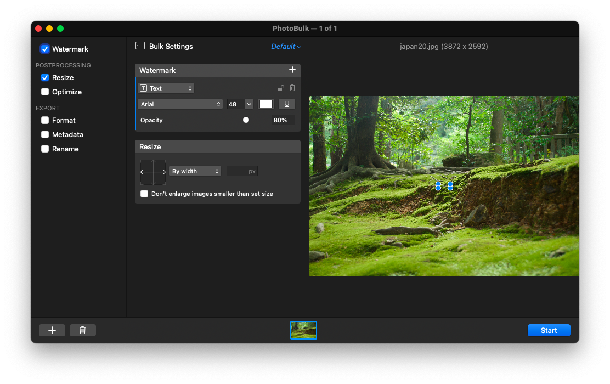Enable the Format export checkbox
The image size is (610, 384).
pos(45,120)
